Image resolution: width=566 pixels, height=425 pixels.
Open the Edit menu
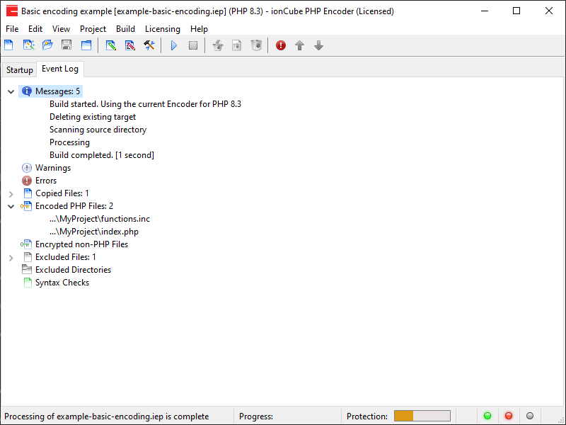click(35, 29)
